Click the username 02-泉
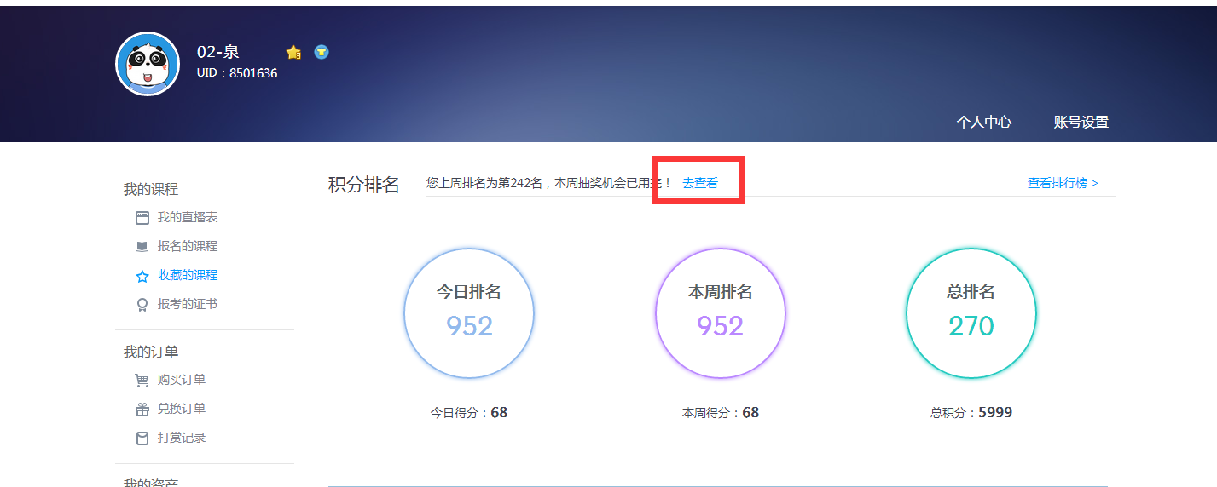This screenshot has height=487, width=1217. (218, 52)
